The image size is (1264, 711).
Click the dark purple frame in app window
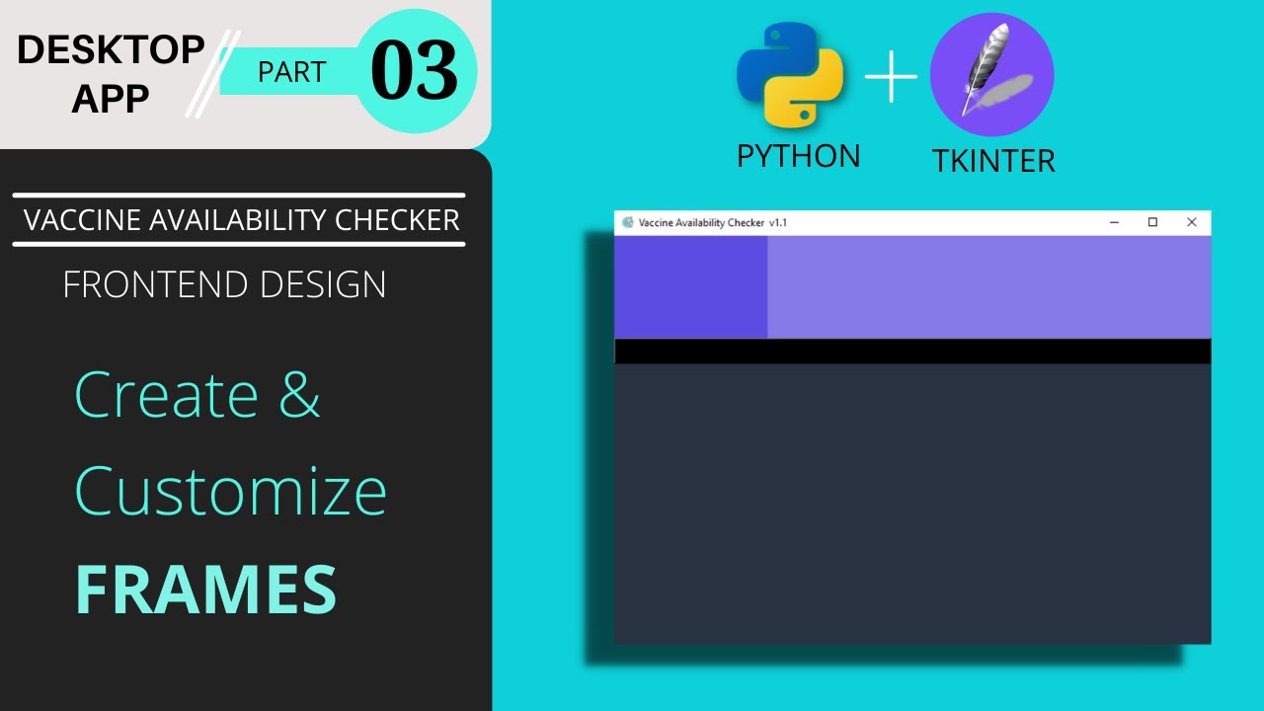pos(690,287)
